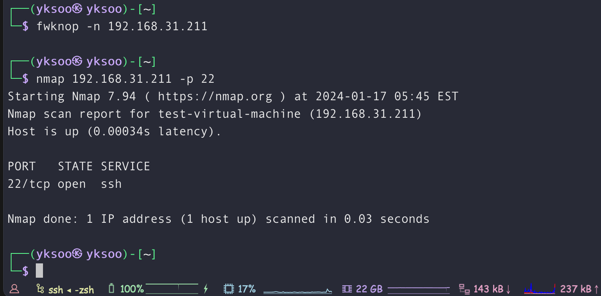Click the upload arrow after 237 kB
601x296 pixels.
[x=596, y=289]
